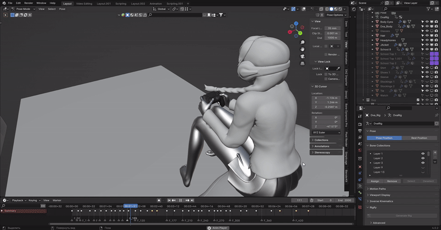This screenshot has width=441, height=230.
Task: Open the Bone Constraints properties tab icon
Action: coord(360,199)
